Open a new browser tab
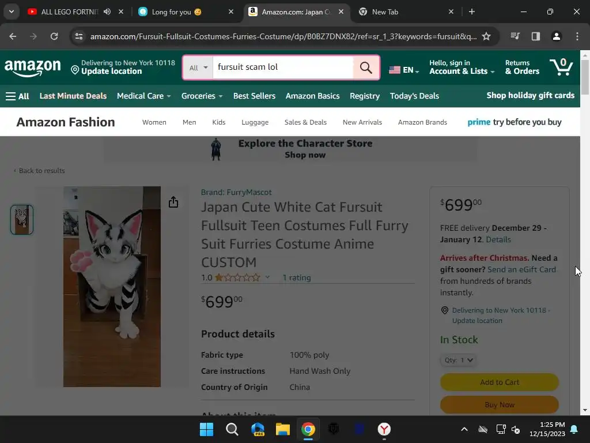Image resolution: width=590 pixels, height=443 pixels. (x=471, y=12)
